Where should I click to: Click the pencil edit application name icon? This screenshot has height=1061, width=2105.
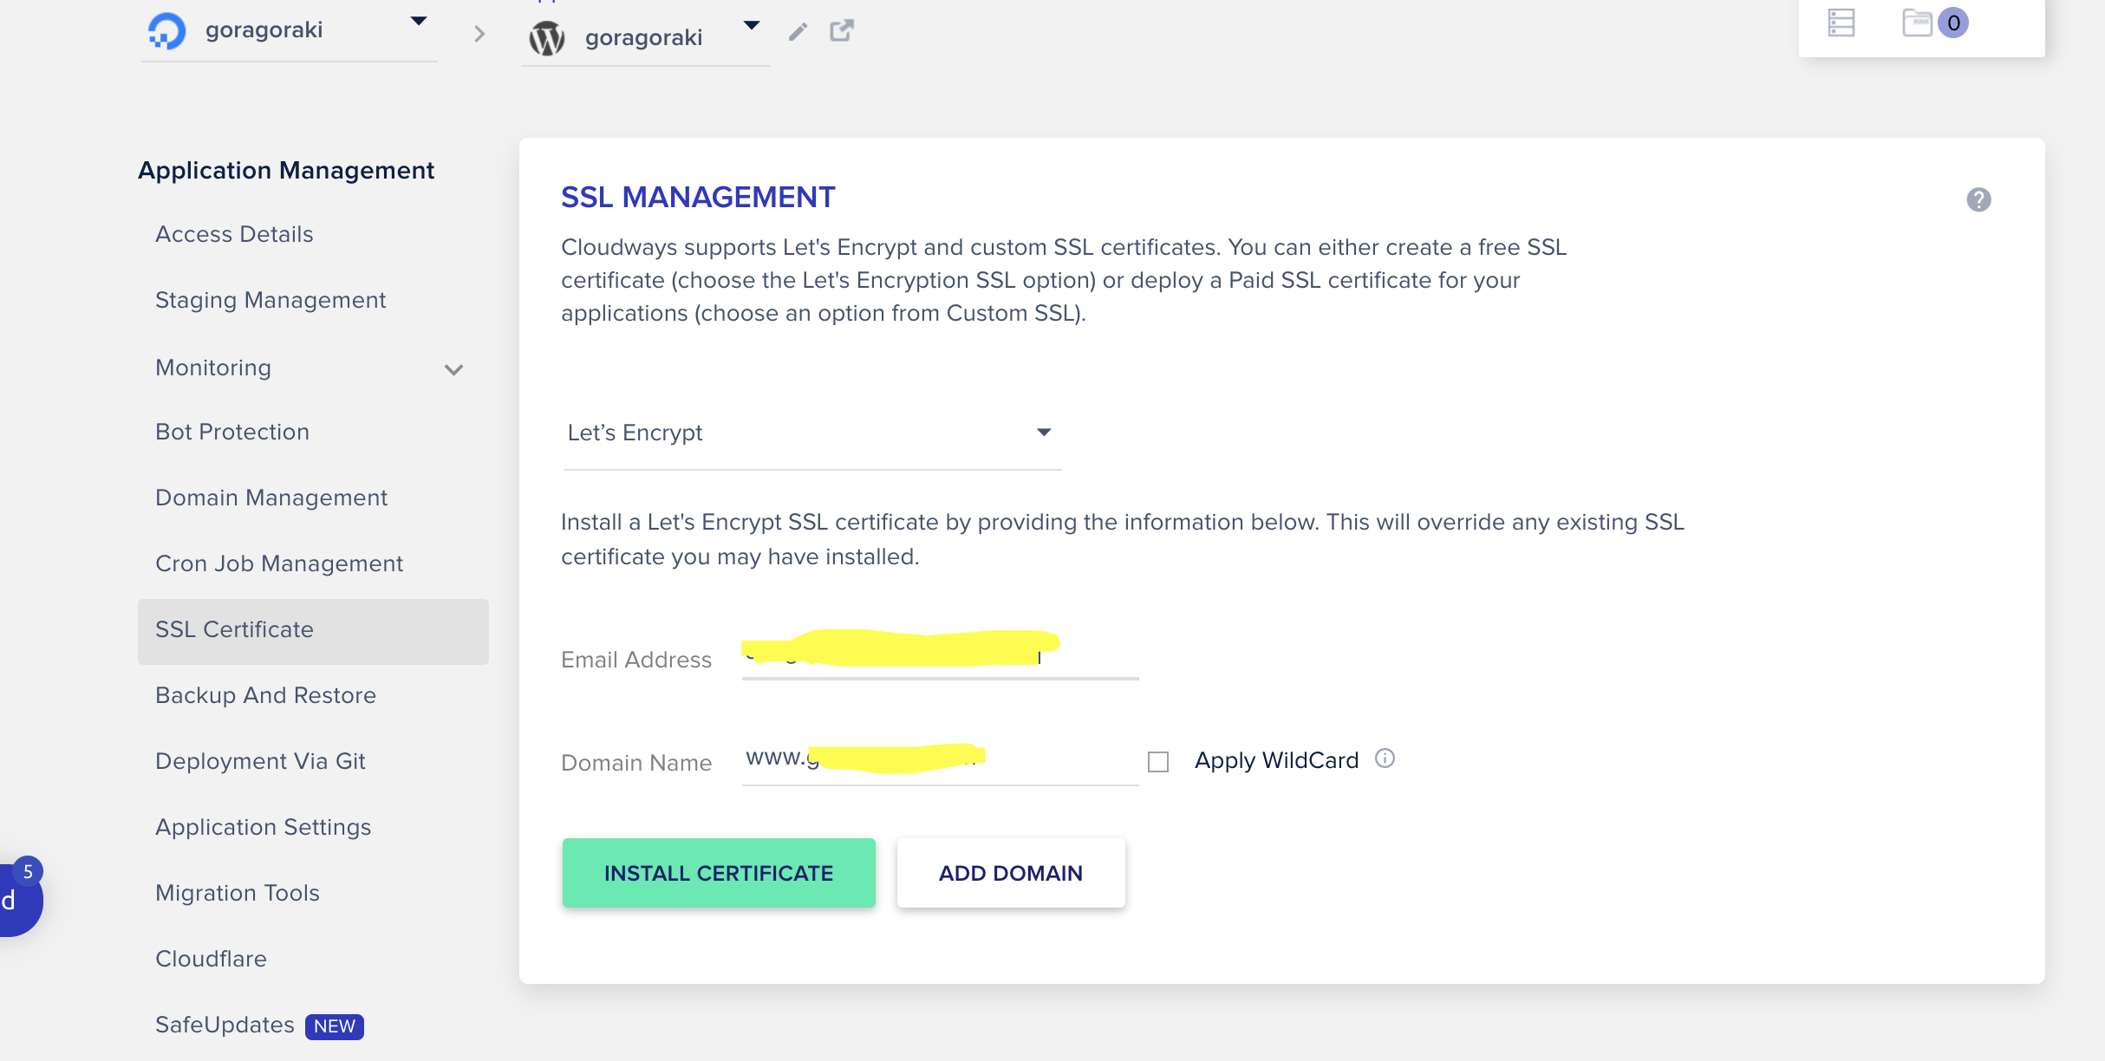798,32
